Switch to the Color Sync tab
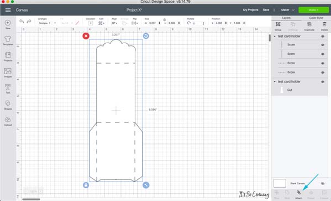This screenshot has height=201, width=331. (x=316, y=18)
